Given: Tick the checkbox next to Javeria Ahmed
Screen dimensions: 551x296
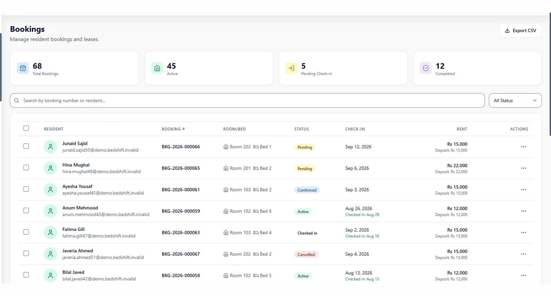Looking at the screenshot, I should (x=26, y=253).
